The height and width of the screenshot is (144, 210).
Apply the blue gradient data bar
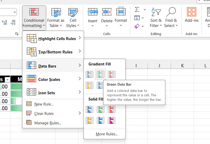click(90, 74)
